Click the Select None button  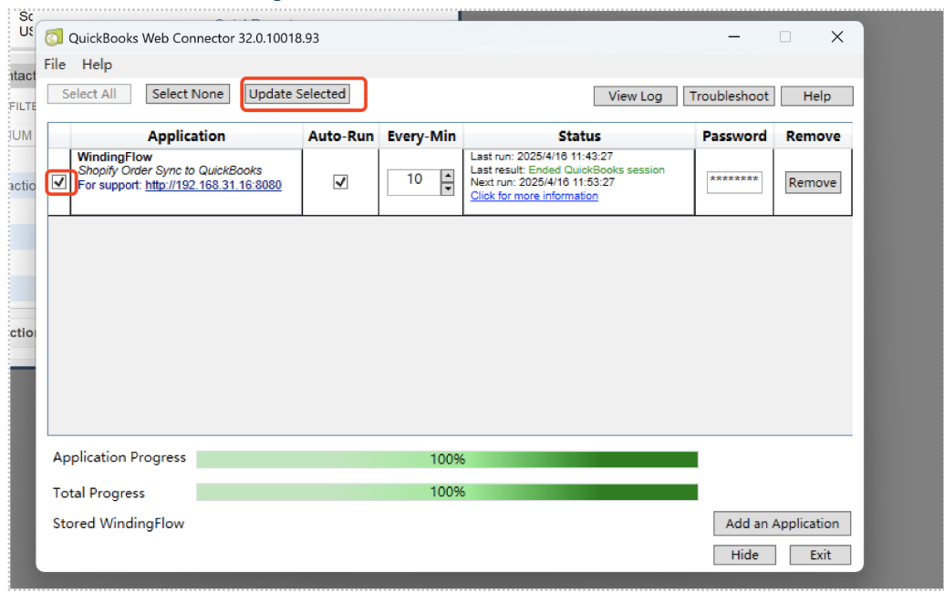tap(188, 94)
